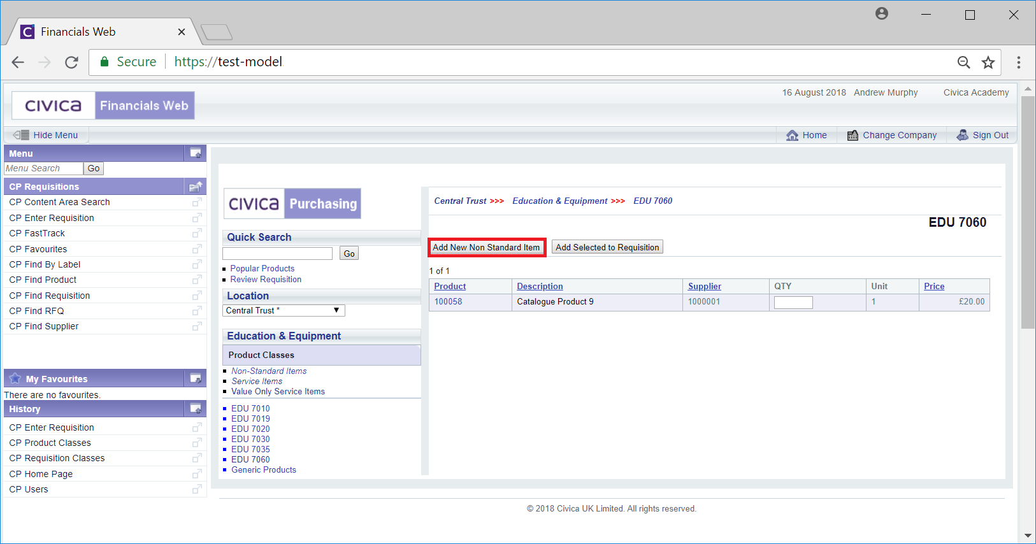This screenshot has width=1036, height=544.
Task: Sort by Description column header
Action: (540, 287)
